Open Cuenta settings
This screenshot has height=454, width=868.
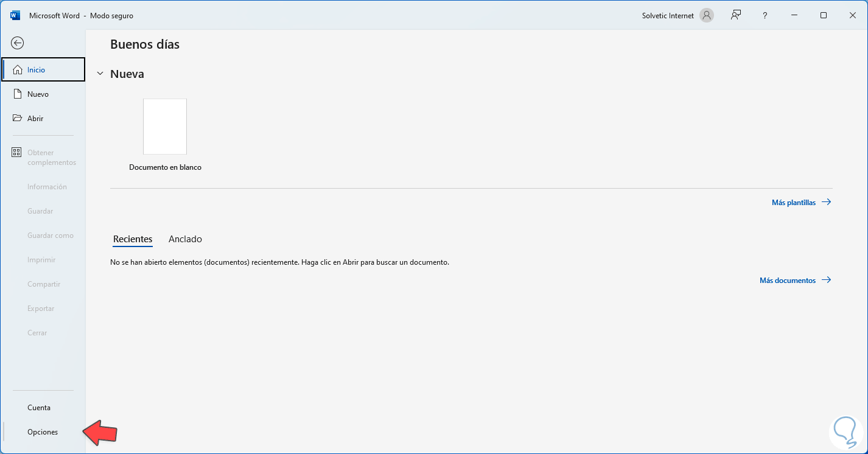pyautogui.click(x=38, y=407)
